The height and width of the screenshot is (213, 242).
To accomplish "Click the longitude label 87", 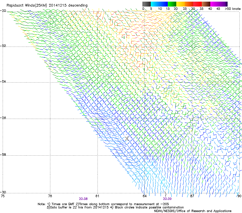I will (x=192, y=196).
